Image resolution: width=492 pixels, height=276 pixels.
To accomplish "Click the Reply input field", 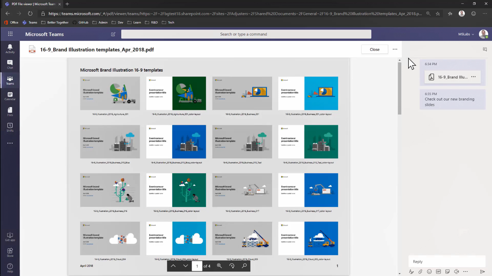I will 447,262.
